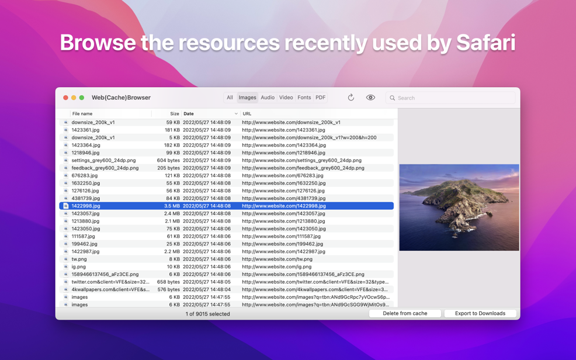
Task: Click file icon of 111587.jpg
Action: click(66, 236)
